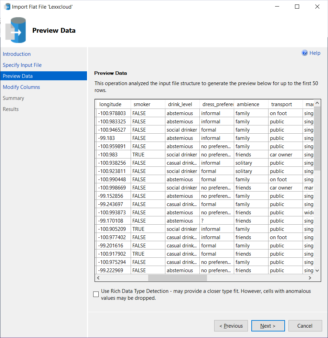Go to Specify Input File step
The image size is (328, 338).
tap(22, 65)
